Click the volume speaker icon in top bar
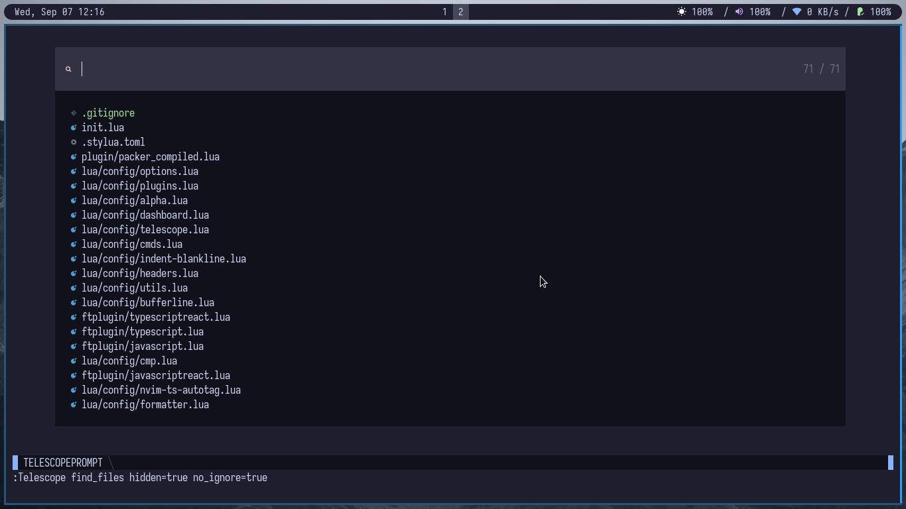 point(739,12)
